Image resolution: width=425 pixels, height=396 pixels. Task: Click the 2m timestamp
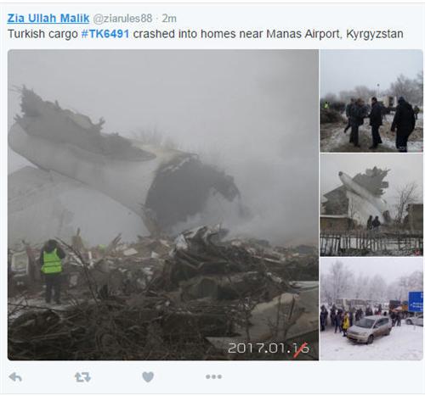pyautogui.click(x=169, y=19)
